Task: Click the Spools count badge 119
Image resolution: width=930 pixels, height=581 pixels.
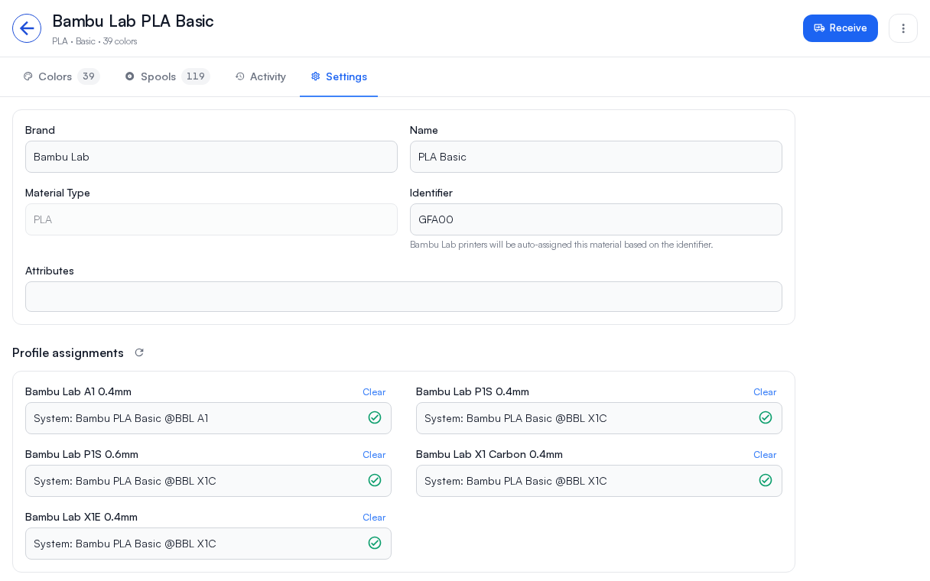Action: click(x=196, y=76)
